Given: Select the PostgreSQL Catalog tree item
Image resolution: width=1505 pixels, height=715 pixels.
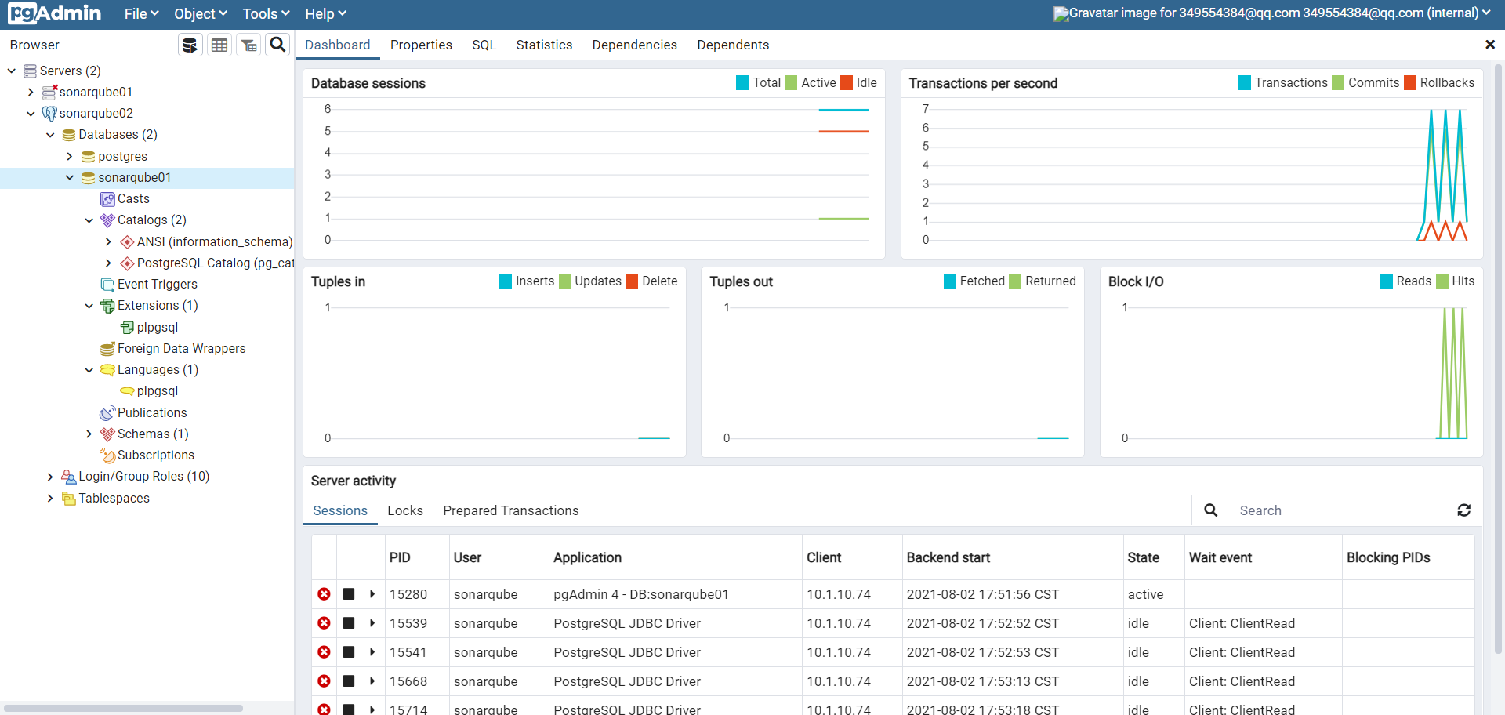Looking at the screenshot, I should pos(216,263).
